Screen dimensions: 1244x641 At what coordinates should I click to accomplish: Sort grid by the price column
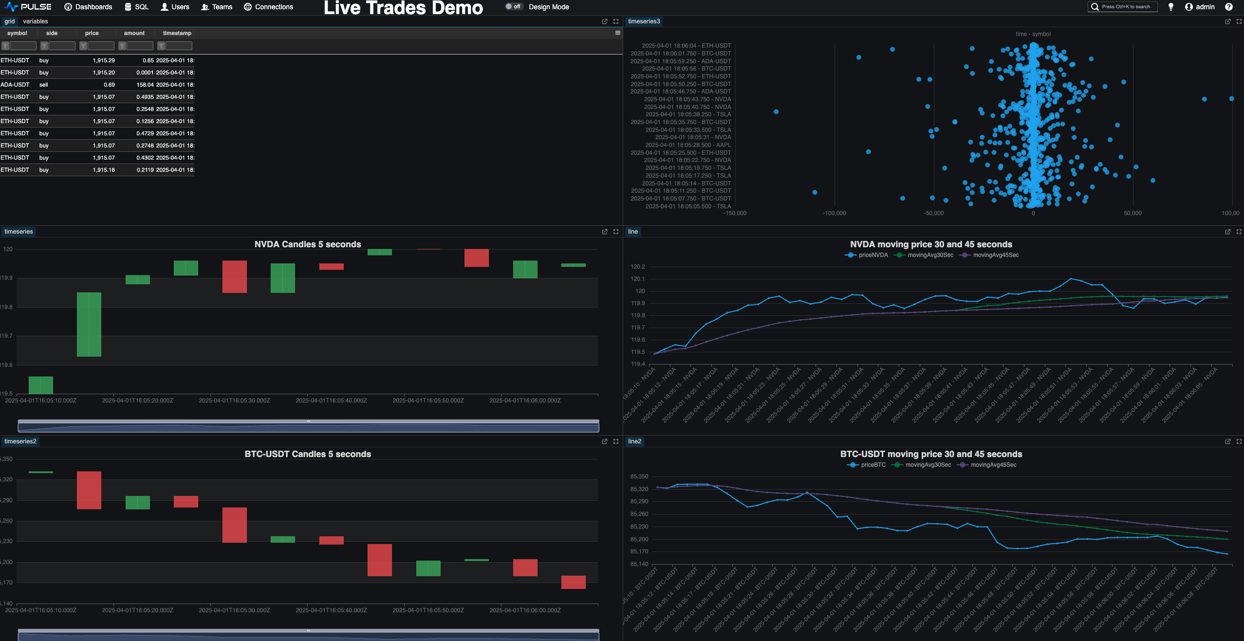click(x=92, y=33)
